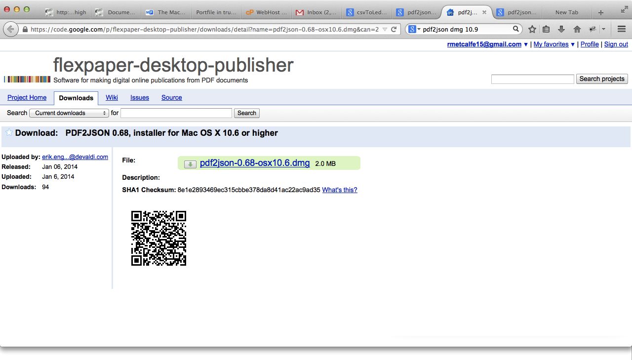Switch to the csvToLed... tab
The width and height of the screenshot is (632, 360).
tap(367, 12)
